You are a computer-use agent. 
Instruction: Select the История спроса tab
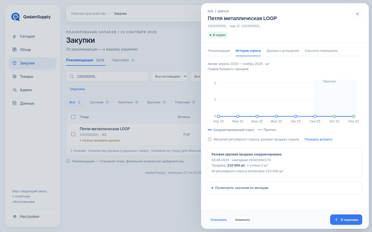click(x=248, y=51)
